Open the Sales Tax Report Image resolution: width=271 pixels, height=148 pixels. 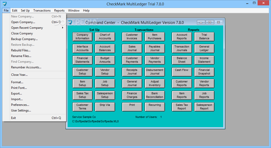[182, 107]
